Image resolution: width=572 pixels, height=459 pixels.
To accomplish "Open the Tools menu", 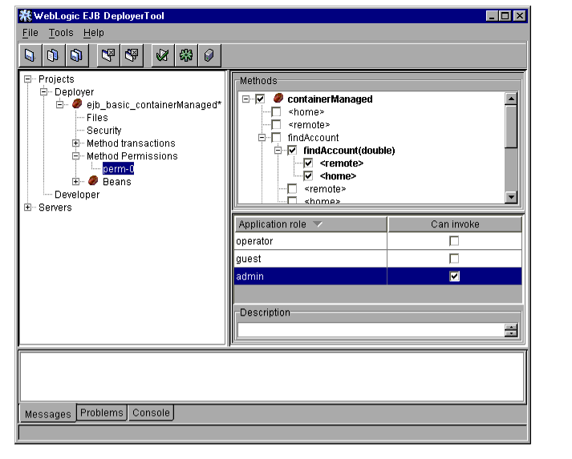I will [61, 33].
